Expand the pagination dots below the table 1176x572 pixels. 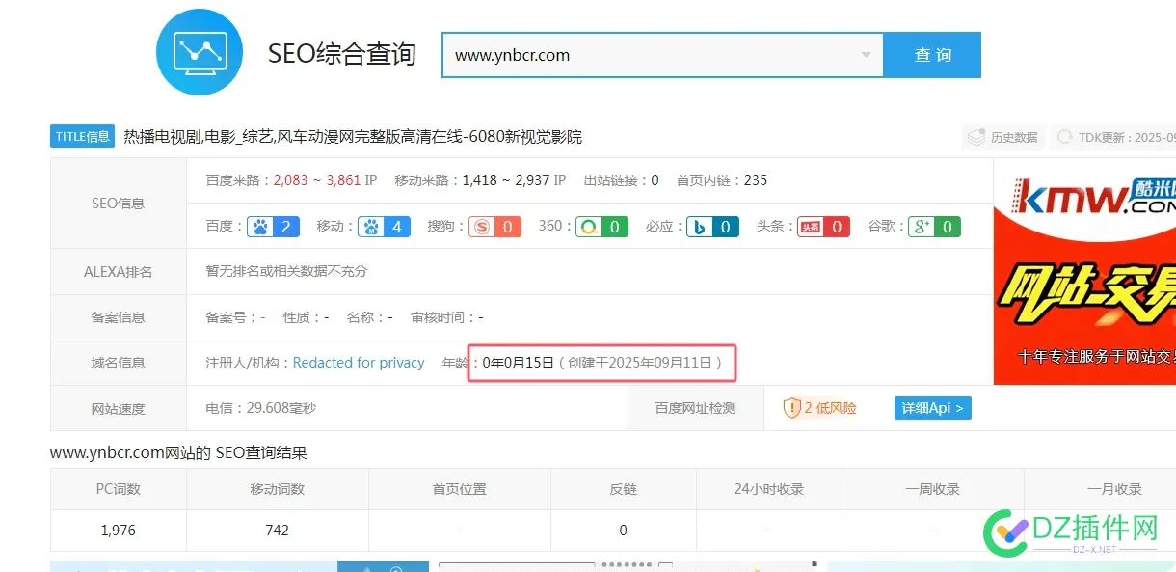628,564
